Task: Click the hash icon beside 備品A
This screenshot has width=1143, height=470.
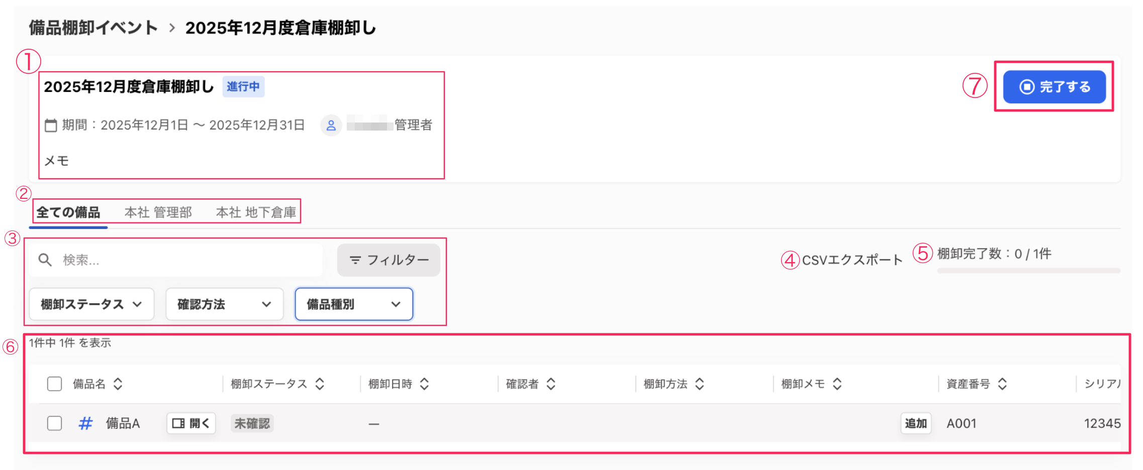Action: [85, 423]
